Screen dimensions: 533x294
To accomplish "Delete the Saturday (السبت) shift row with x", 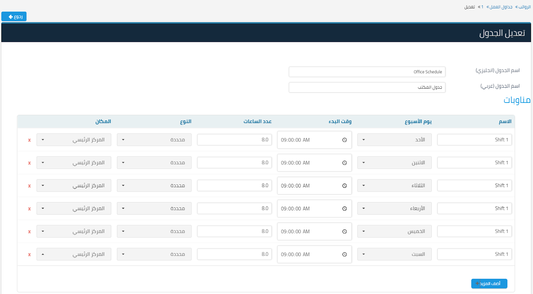I will (x=29, y=255).
